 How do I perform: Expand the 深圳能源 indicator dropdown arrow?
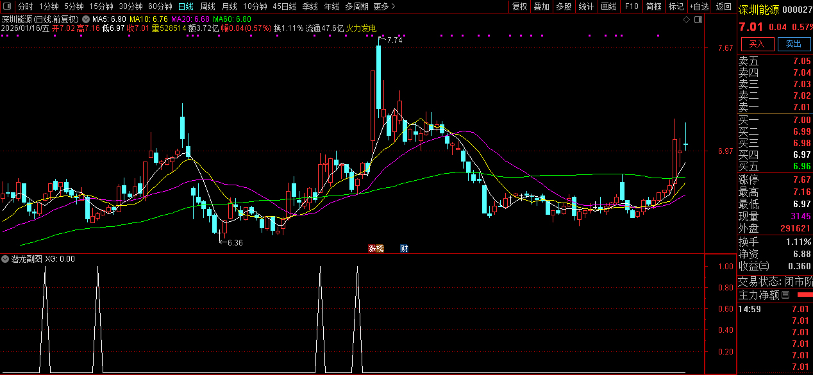click(86, 19)
